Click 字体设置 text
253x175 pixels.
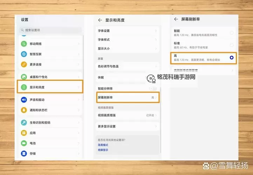point(104,30)
